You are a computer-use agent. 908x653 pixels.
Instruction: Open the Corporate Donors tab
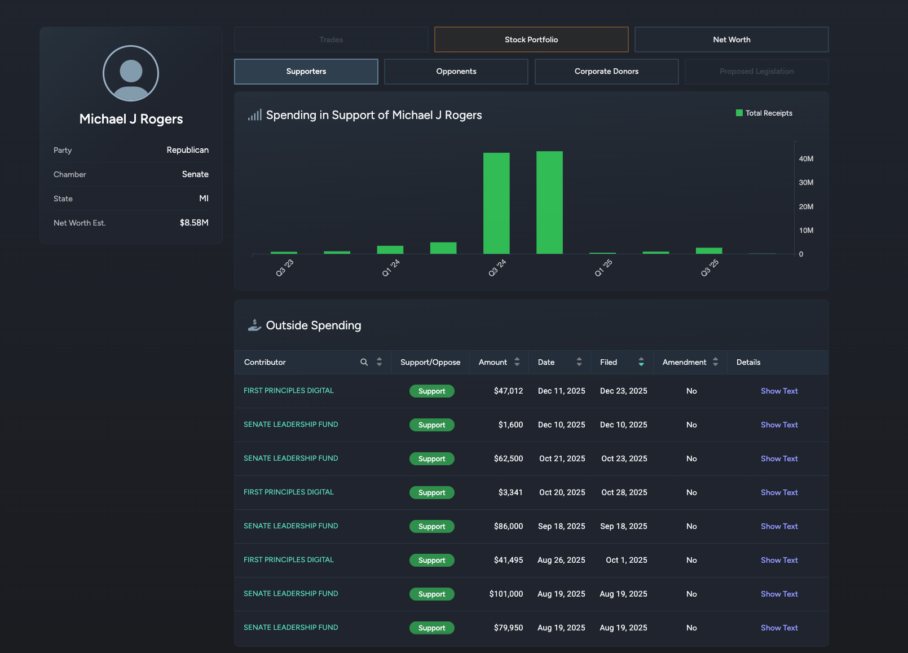click(x=606, y=72)
